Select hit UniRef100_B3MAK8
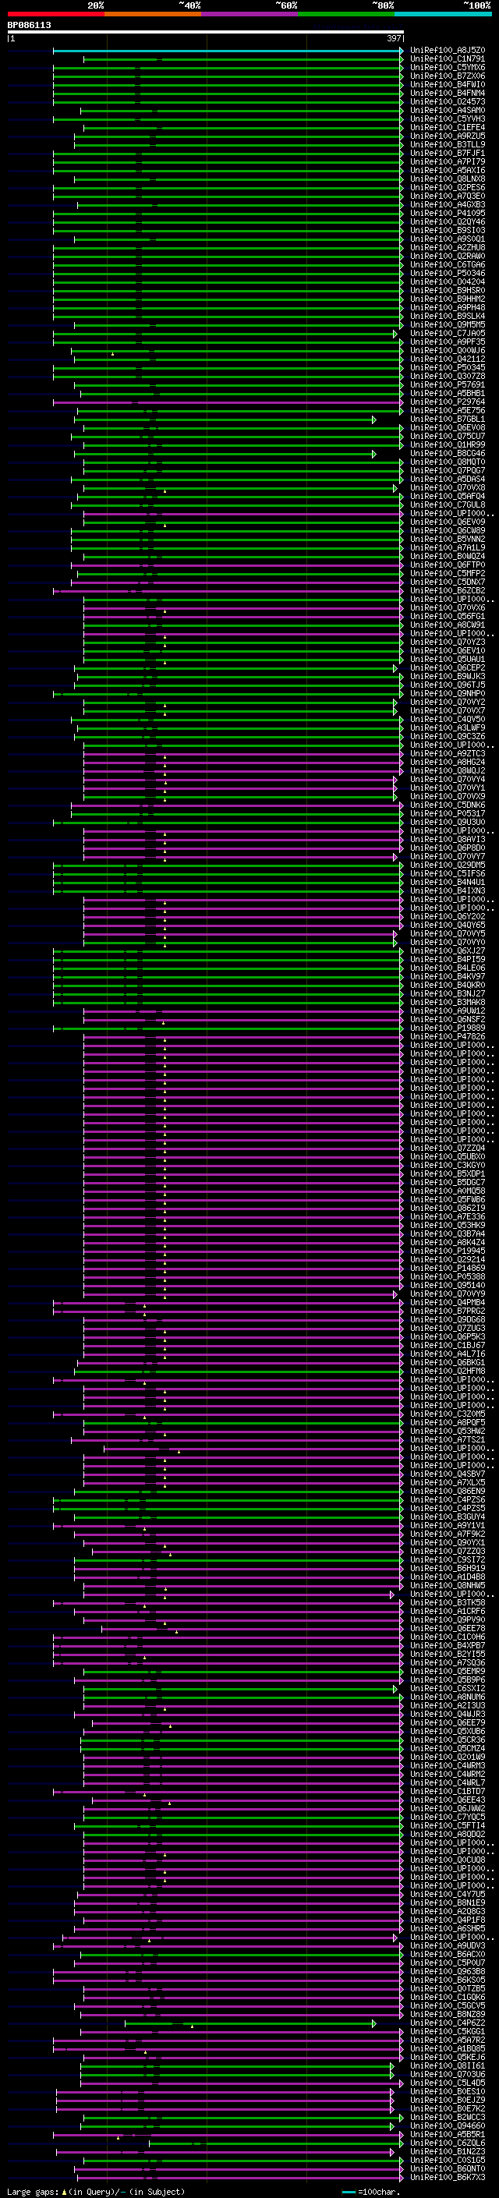Viewport: 499px width, 2198px height. (x=448, y=1003)
